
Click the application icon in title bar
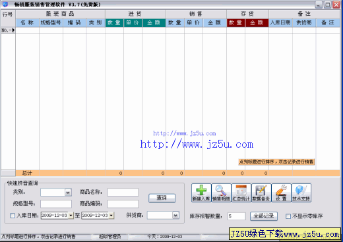(5, 4)
